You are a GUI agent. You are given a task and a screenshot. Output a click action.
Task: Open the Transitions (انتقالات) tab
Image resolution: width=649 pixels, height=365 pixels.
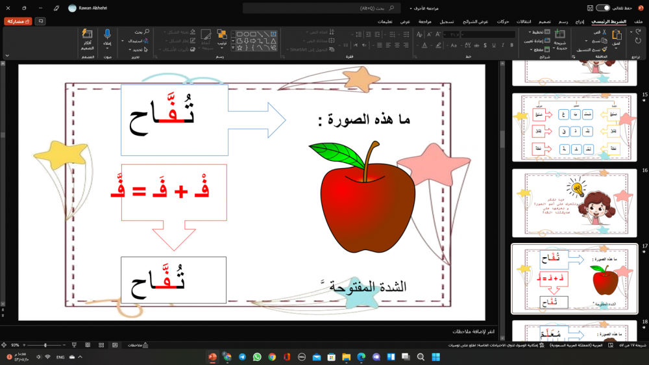(x=524, y=21)
